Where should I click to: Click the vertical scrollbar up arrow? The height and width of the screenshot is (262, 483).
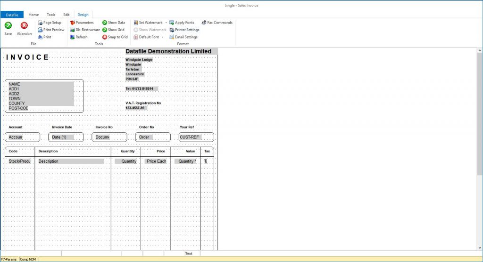click(x=480, y=50)
